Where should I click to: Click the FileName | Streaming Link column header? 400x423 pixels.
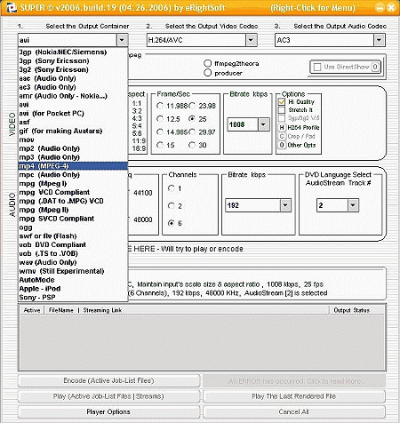click(x=187, y=310)
